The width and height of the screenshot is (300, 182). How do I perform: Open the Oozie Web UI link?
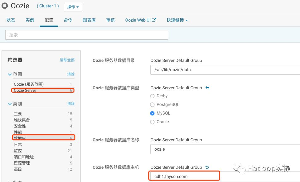click(141, 20)
